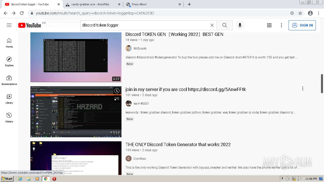This screenshot has height=182, width=324.
Task: Click the Chrome taskbar button
Action: [x=46, y=179]
